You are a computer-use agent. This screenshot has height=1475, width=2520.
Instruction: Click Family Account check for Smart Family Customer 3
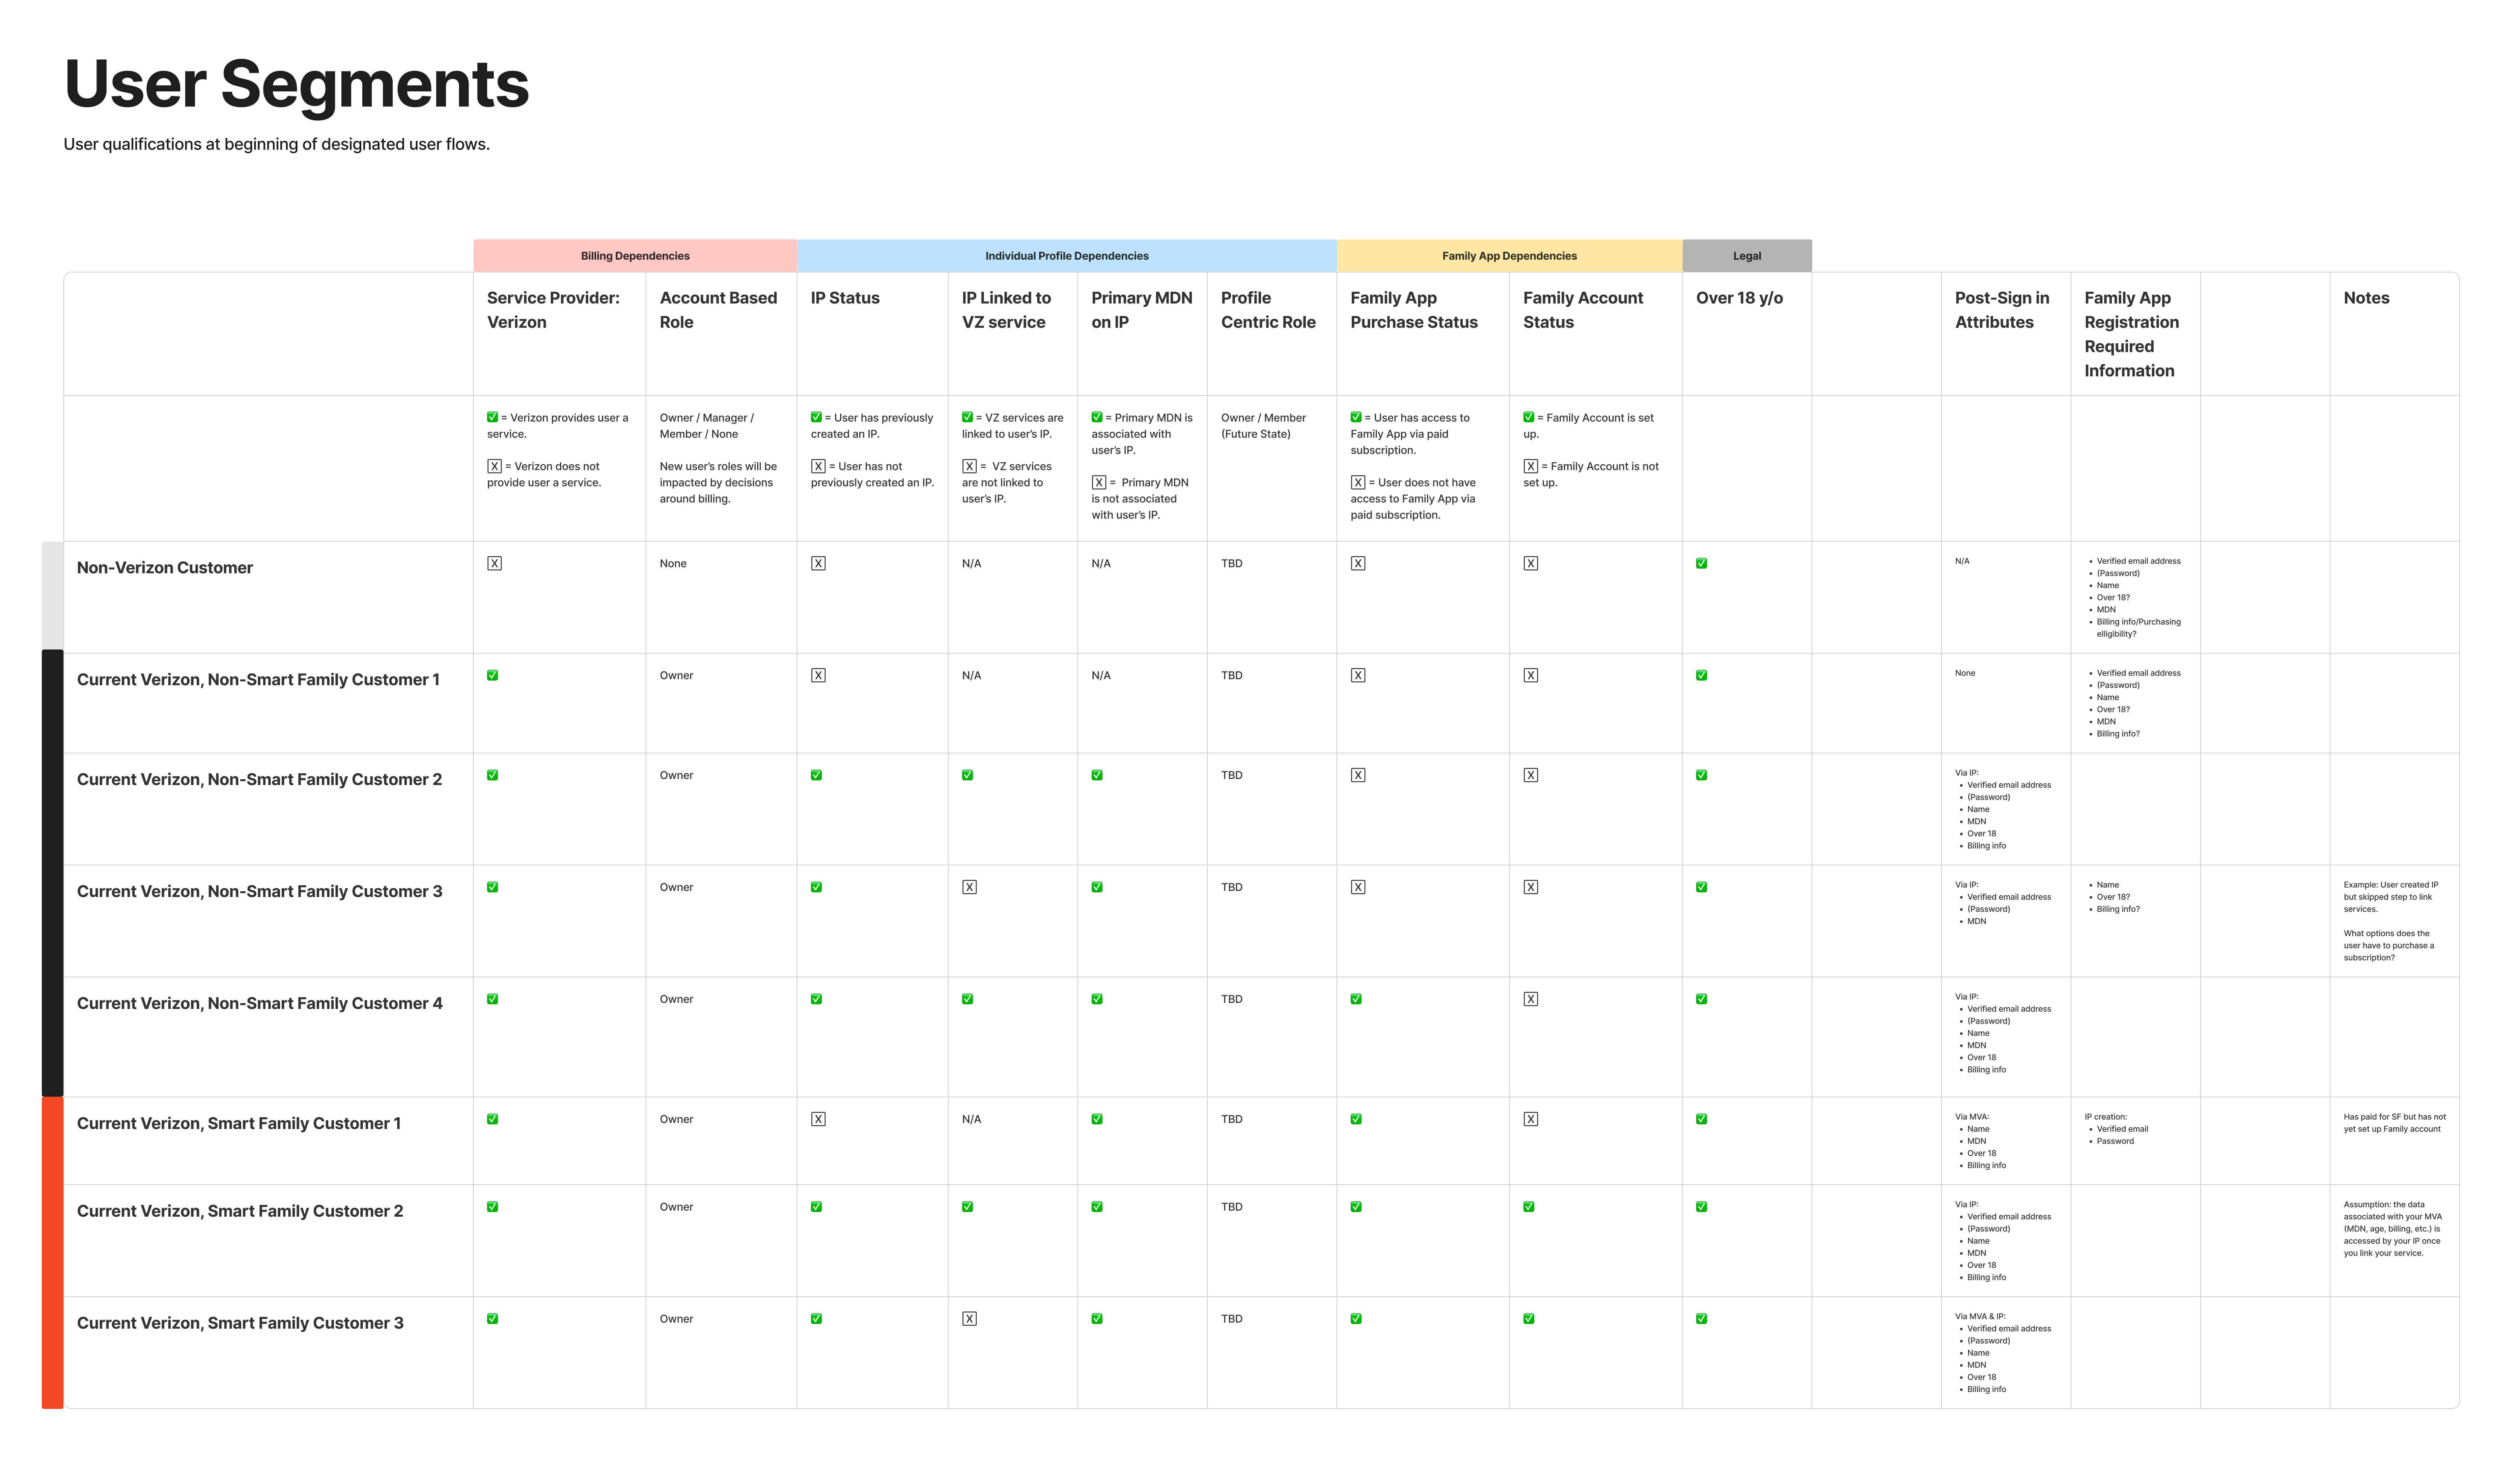1529,1319
